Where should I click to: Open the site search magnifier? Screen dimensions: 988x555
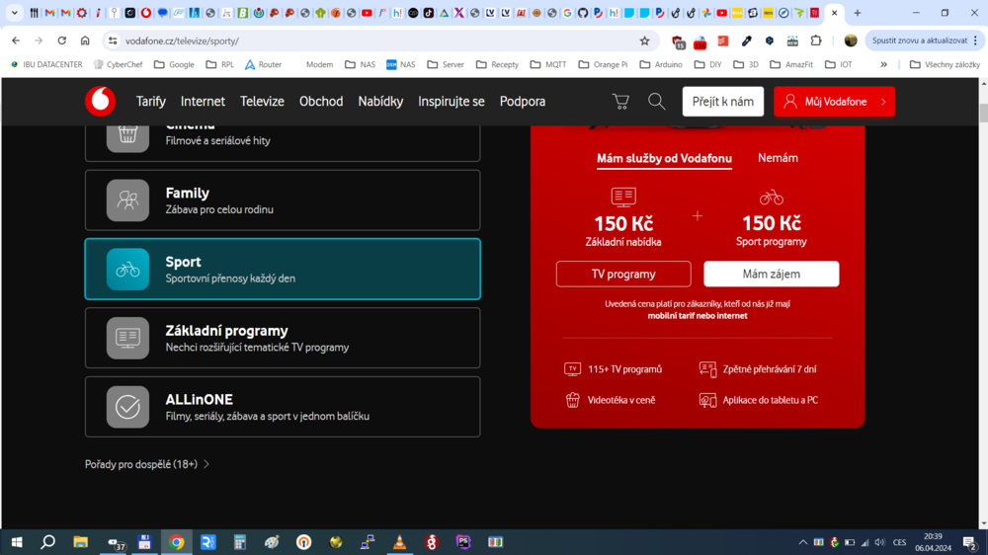coord(657,102)
